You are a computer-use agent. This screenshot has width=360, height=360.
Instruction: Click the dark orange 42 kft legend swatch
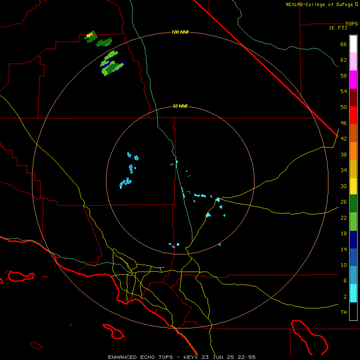(x=353, y=133)
